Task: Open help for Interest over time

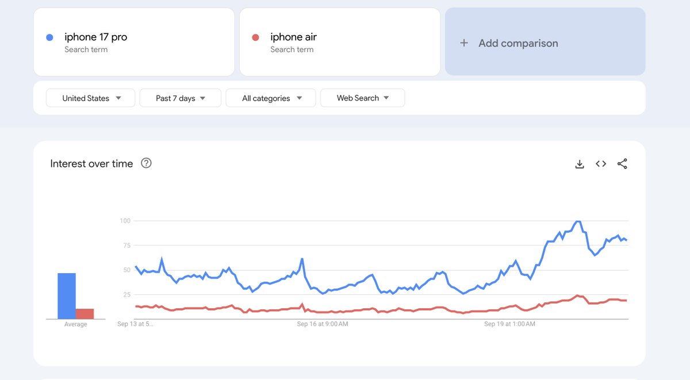Action: point(146,163)
